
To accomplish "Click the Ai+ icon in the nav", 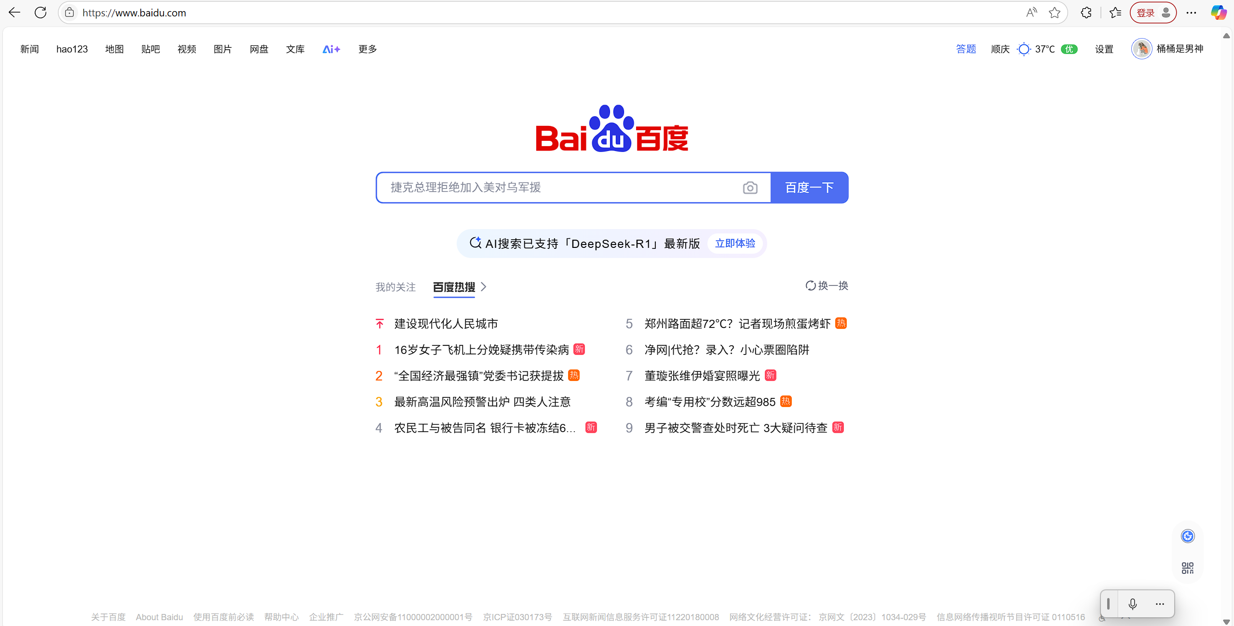I will click(x=331, y=49).
